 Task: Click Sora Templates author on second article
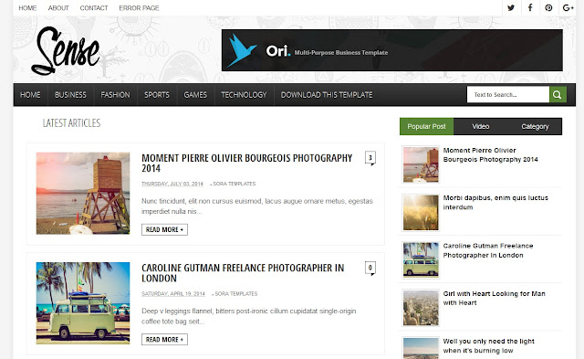(236, 294)
